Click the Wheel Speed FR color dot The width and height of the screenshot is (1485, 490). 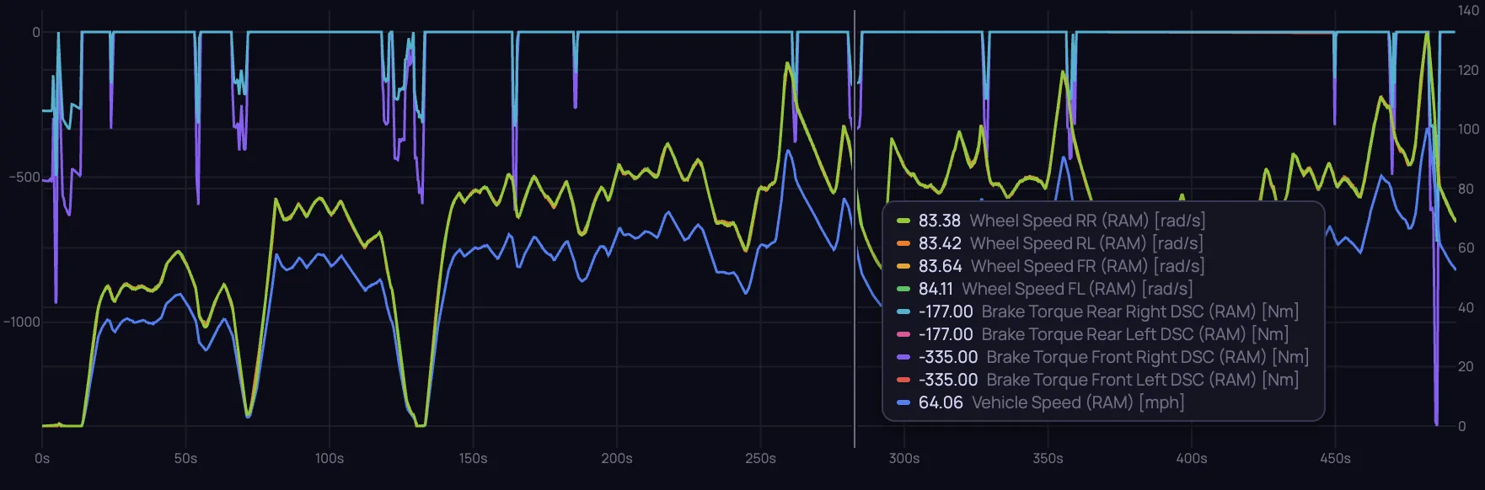tap(903, 266)
